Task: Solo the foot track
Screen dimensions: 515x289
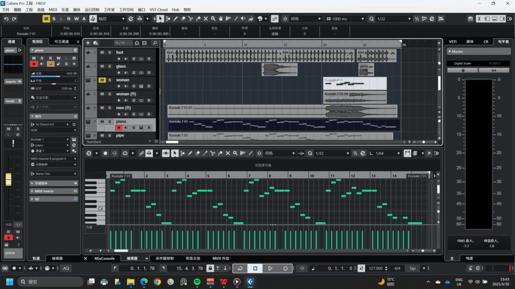Action: tap(109, 53)
